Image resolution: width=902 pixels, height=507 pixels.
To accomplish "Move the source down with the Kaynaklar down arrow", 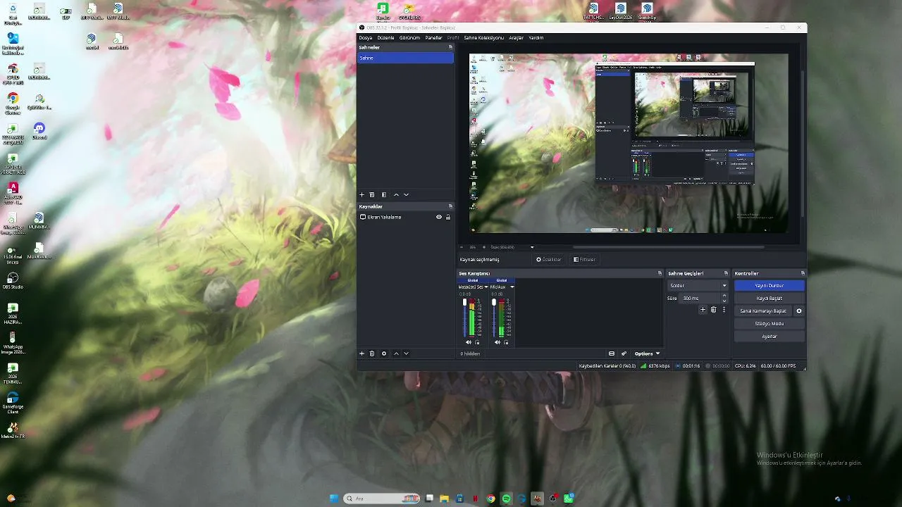I will tap(406, 353).
